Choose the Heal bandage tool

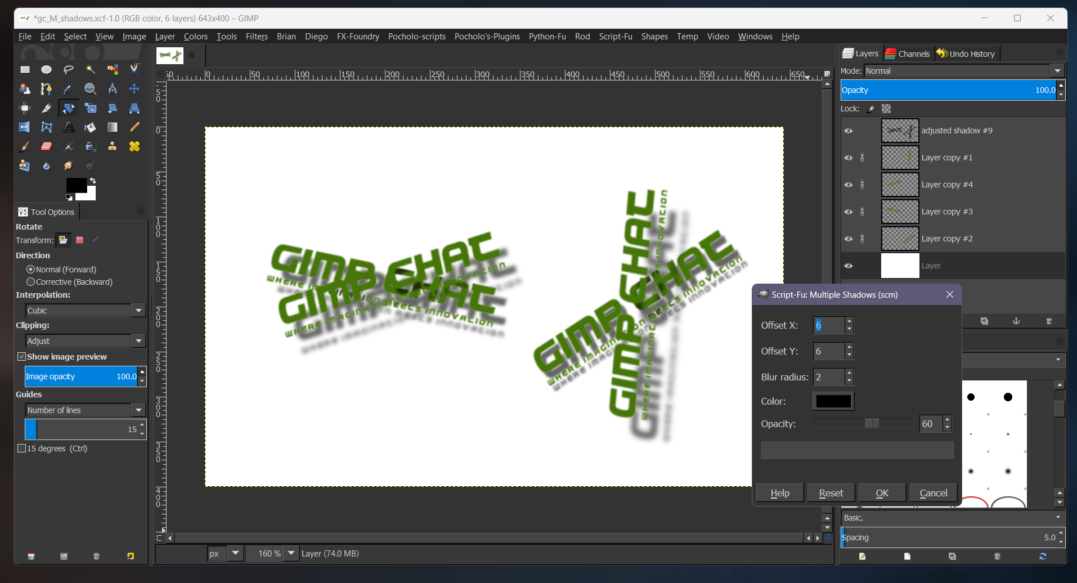[x=134, y=146]
